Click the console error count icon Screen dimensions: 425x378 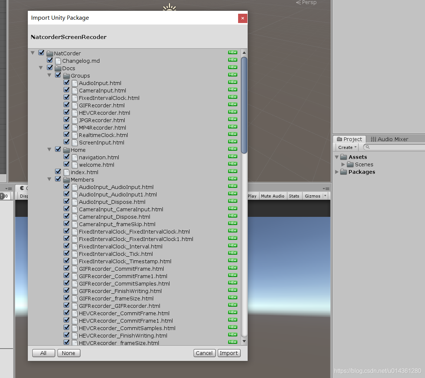[2, 196]
